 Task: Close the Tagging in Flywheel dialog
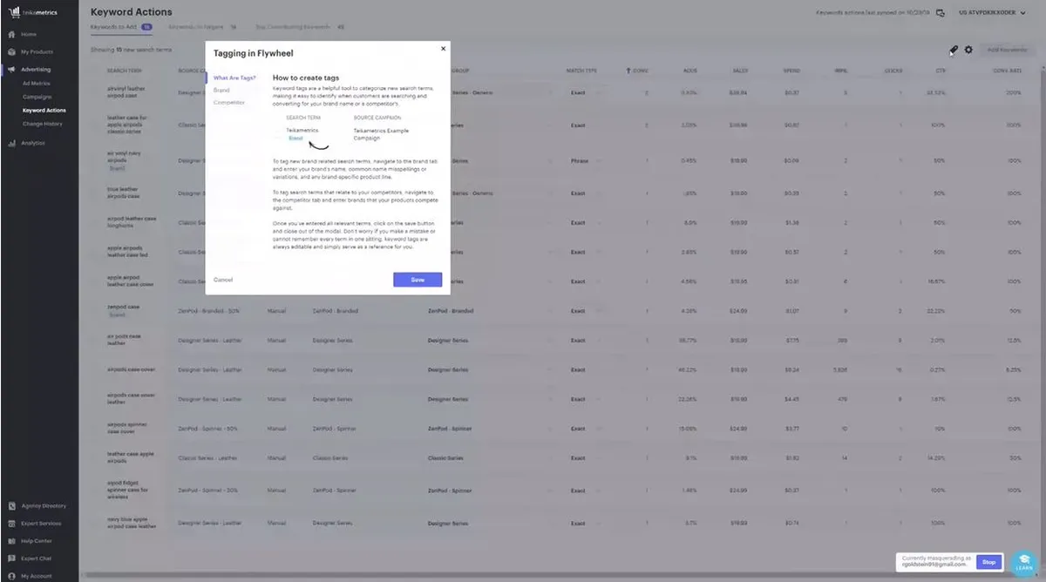point(443,50)
